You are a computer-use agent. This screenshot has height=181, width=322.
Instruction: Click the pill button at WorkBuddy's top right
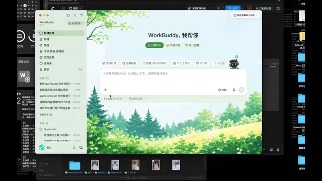245,15
